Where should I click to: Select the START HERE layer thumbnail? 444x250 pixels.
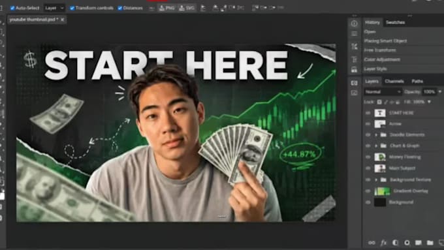(x=380, y=113)
